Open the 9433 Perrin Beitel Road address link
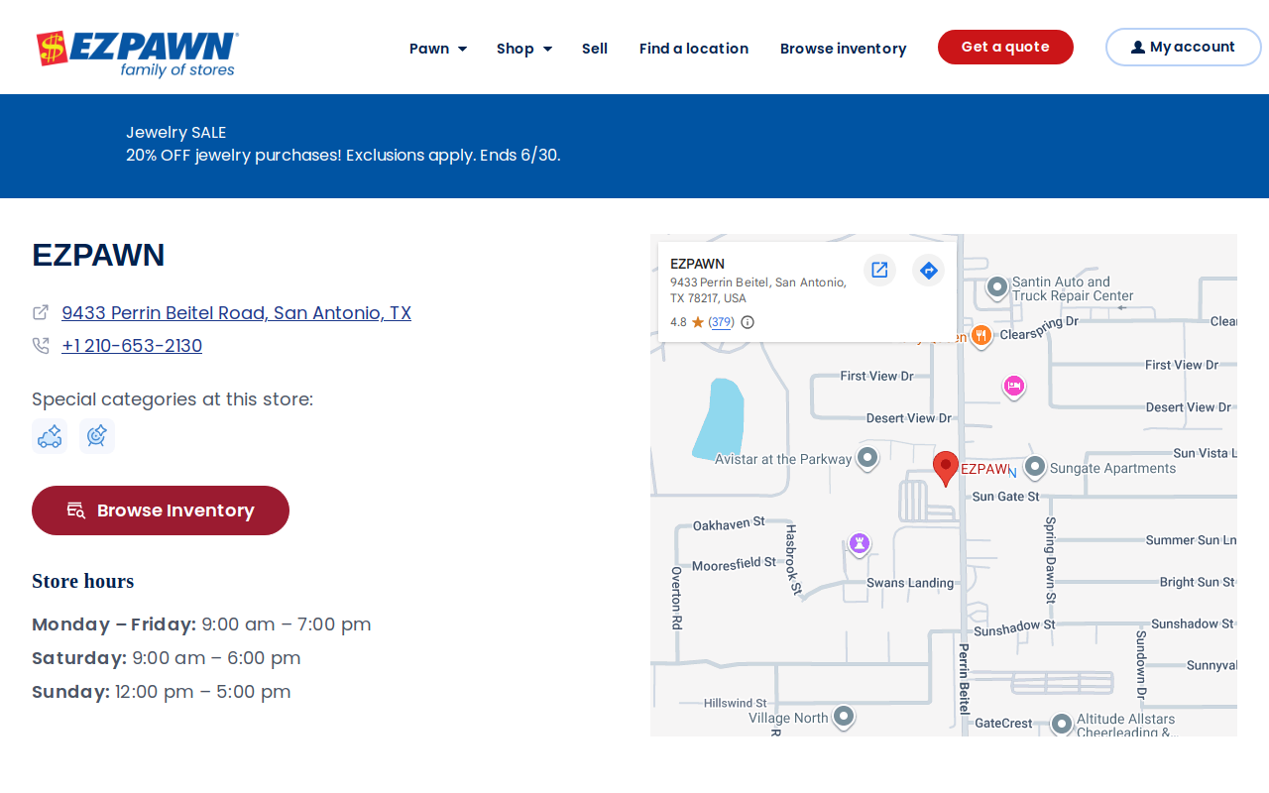The height and width of the screenshot is (793, 1269). point(236,313)
